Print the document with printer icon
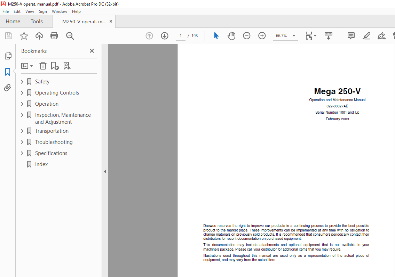Viewport: 395px width, 277px height. [54, 36]
